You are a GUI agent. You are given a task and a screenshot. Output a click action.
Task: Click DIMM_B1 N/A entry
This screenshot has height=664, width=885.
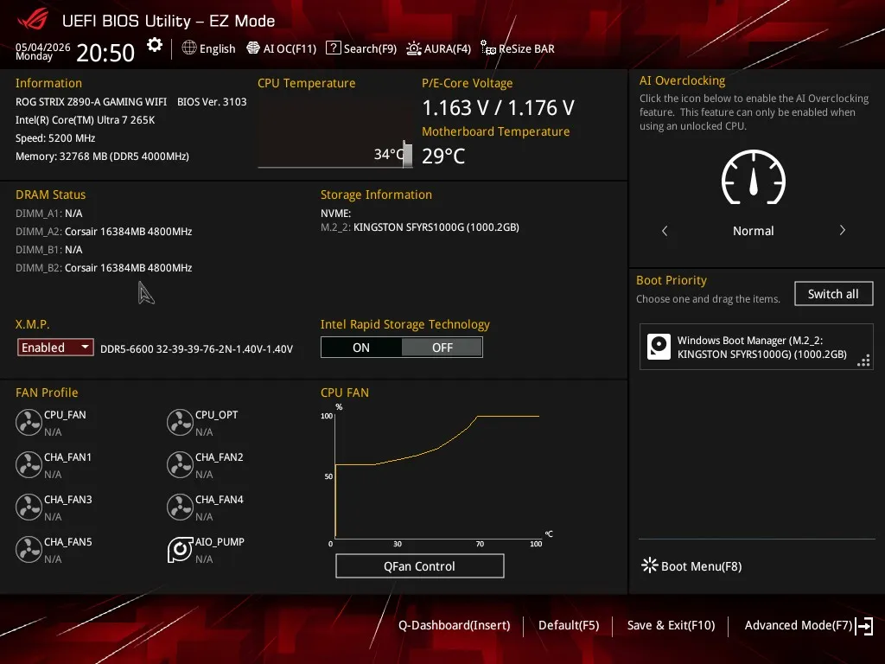(49, 250)
